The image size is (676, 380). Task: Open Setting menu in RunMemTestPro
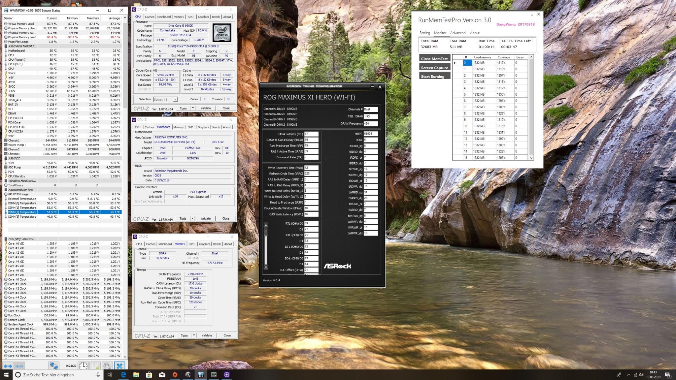425,33
